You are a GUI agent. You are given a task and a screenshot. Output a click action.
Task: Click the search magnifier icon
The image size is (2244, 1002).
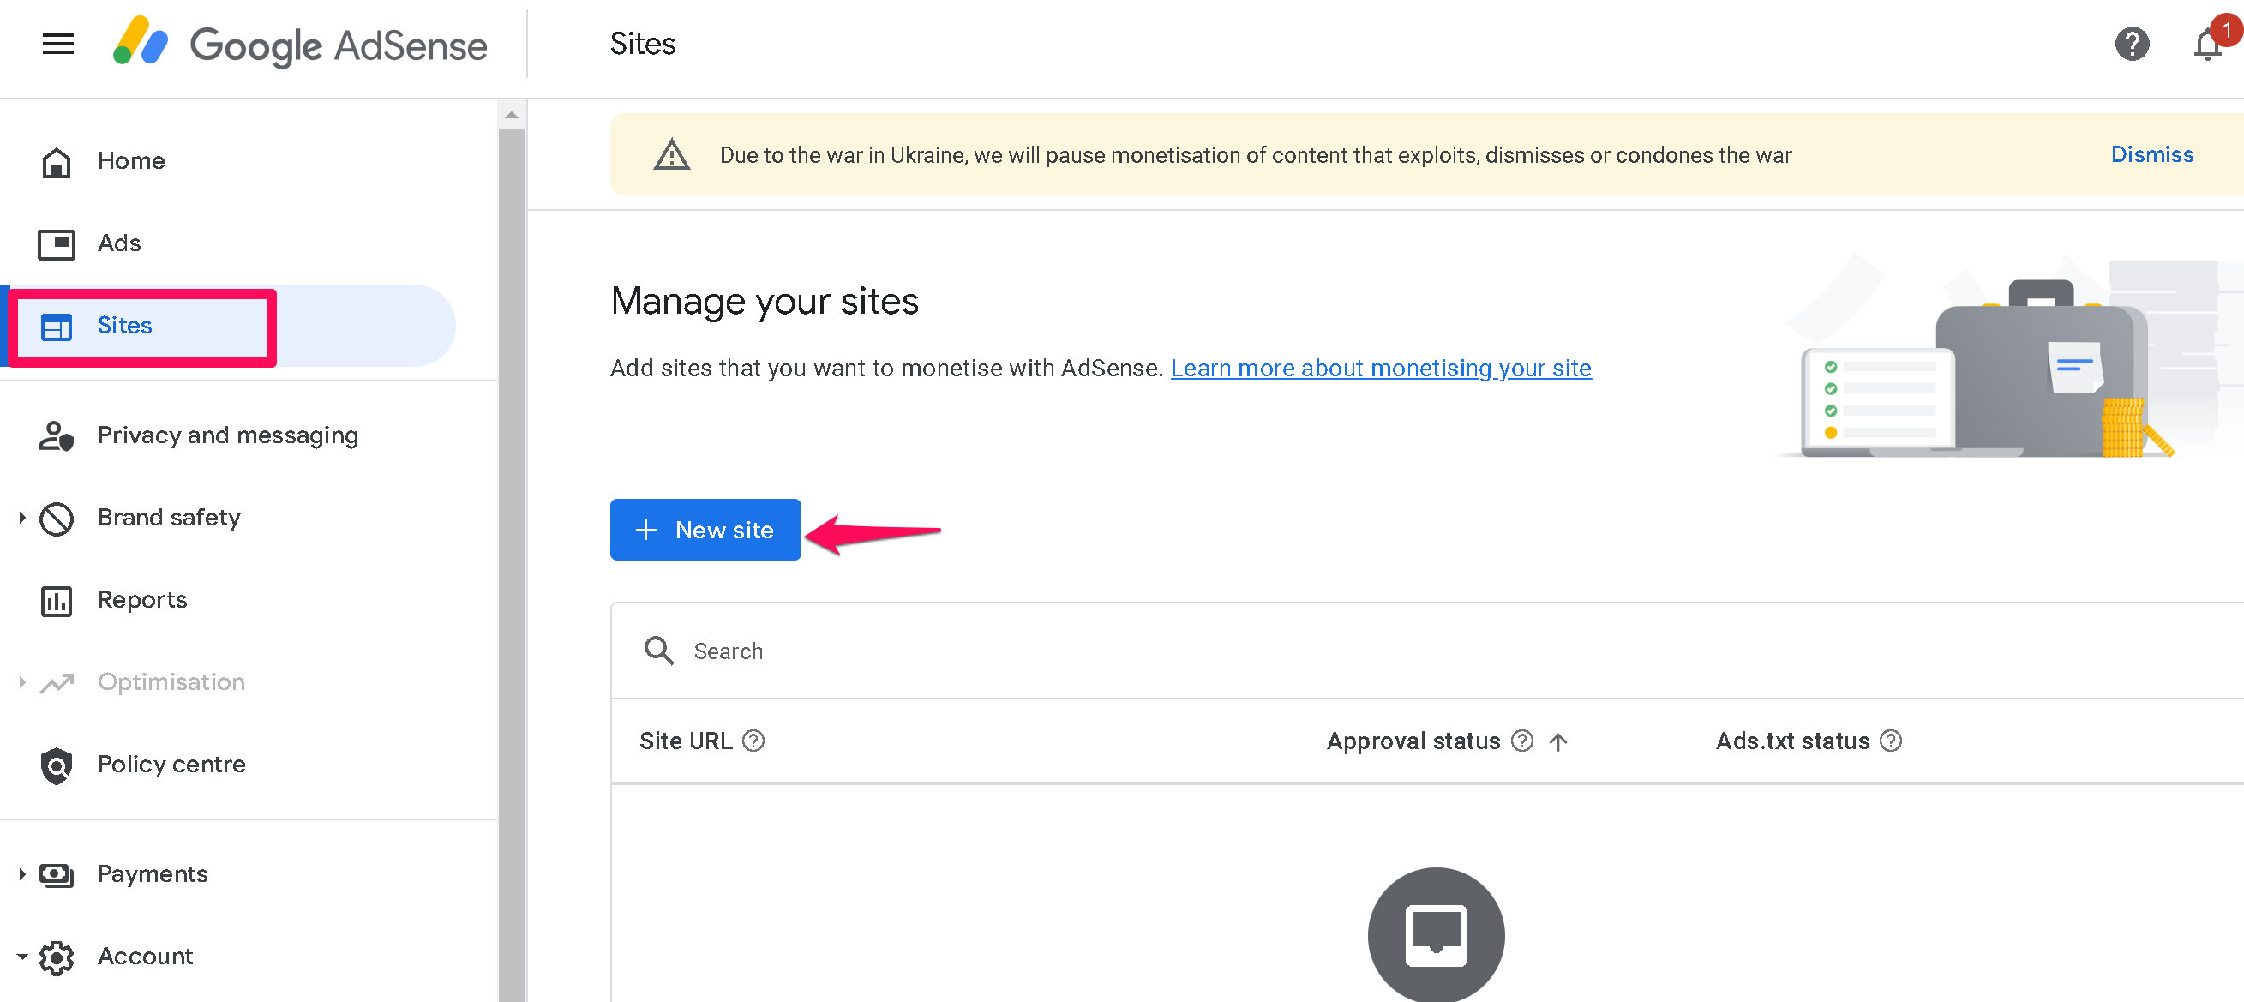[658, 651]
